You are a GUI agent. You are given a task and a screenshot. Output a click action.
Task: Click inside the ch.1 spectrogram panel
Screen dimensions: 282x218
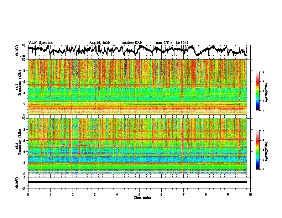[x=137, y=87]
